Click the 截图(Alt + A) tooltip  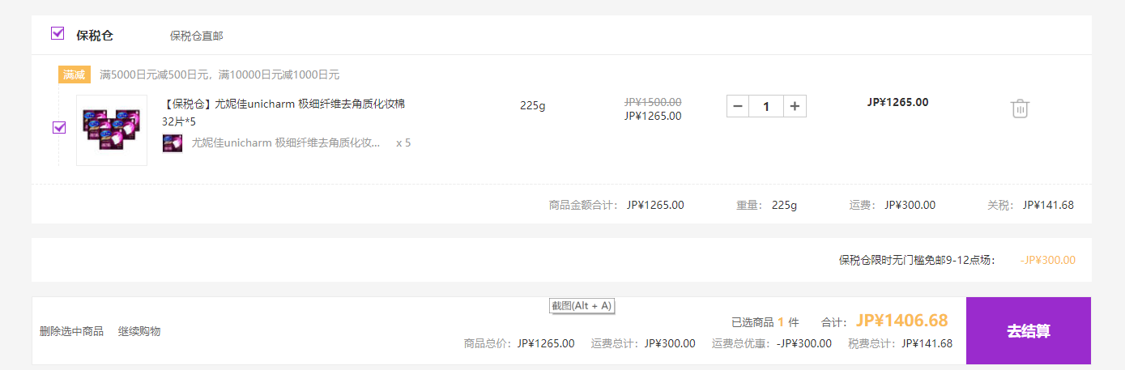582,306
